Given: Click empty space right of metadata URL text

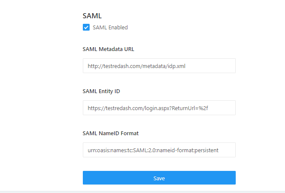Looking at the screenshot, I should 210,66.
